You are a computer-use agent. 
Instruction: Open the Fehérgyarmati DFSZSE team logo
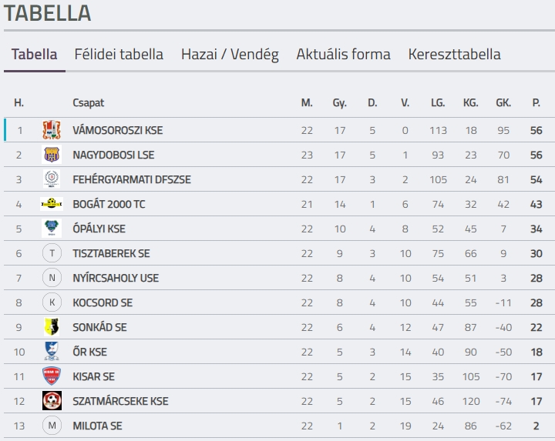[52, 179]
